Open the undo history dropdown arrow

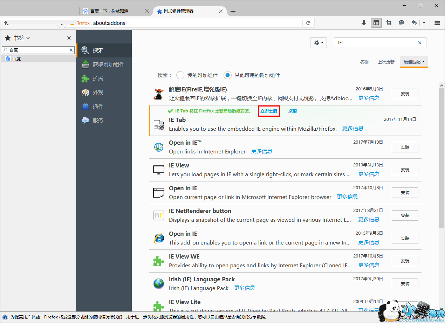pyautogui.click(x=424, y=23)
